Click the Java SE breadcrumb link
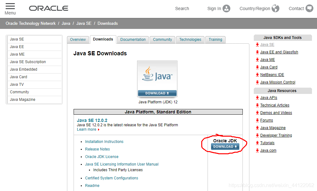 84,24
